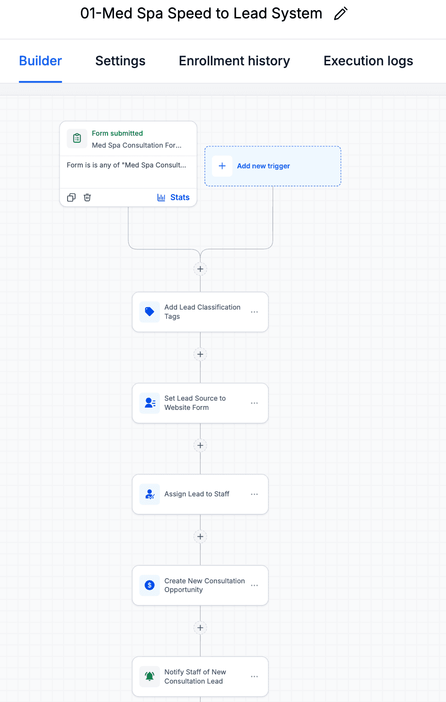View Execution logs tab

tap(368, 61)
